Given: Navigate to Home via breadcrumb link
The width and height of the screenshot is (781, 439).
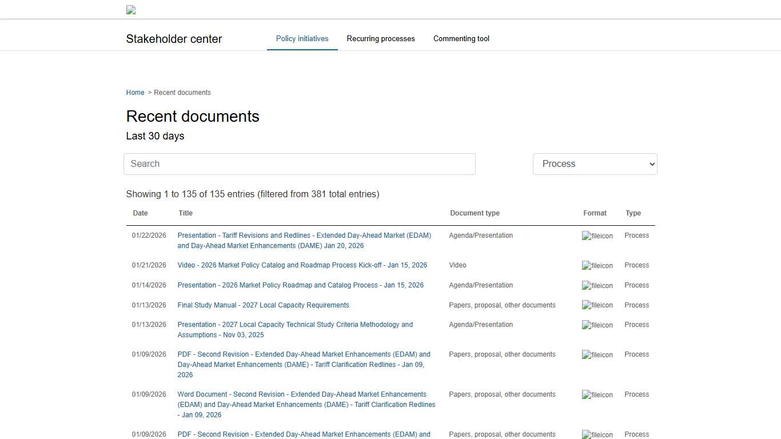Looking at the screenshot, I should [x=135, y=92].
